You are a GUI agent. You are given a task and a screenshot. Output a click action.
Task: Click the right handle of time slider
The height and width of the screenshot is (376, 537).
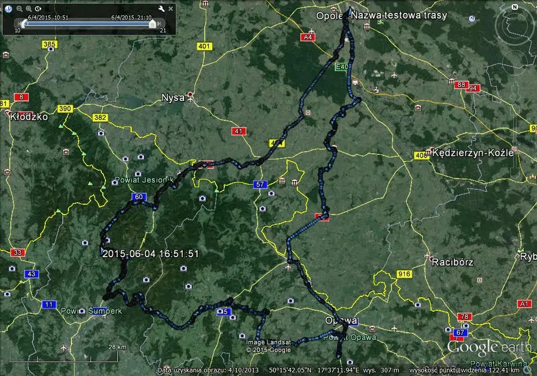pyautogui.click(x=152, y=24)
